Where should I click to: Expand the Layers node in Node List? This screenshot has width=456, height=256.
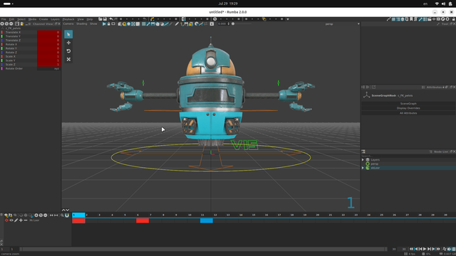click(363, 159)
